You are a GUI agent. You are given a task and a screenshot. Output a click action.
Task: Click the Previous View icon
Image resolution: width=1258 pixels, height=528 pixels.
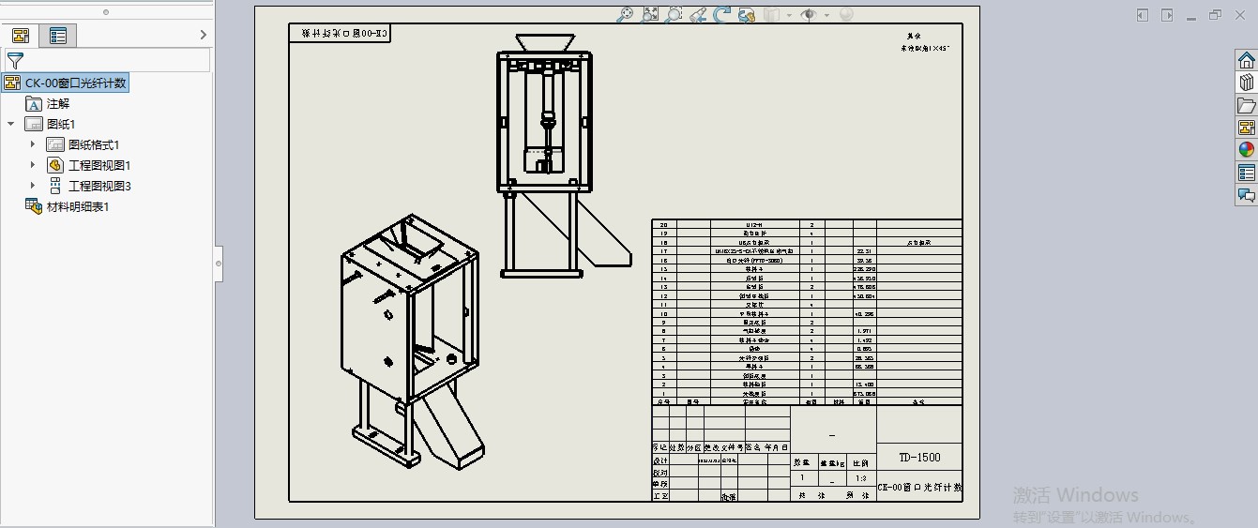698,14
